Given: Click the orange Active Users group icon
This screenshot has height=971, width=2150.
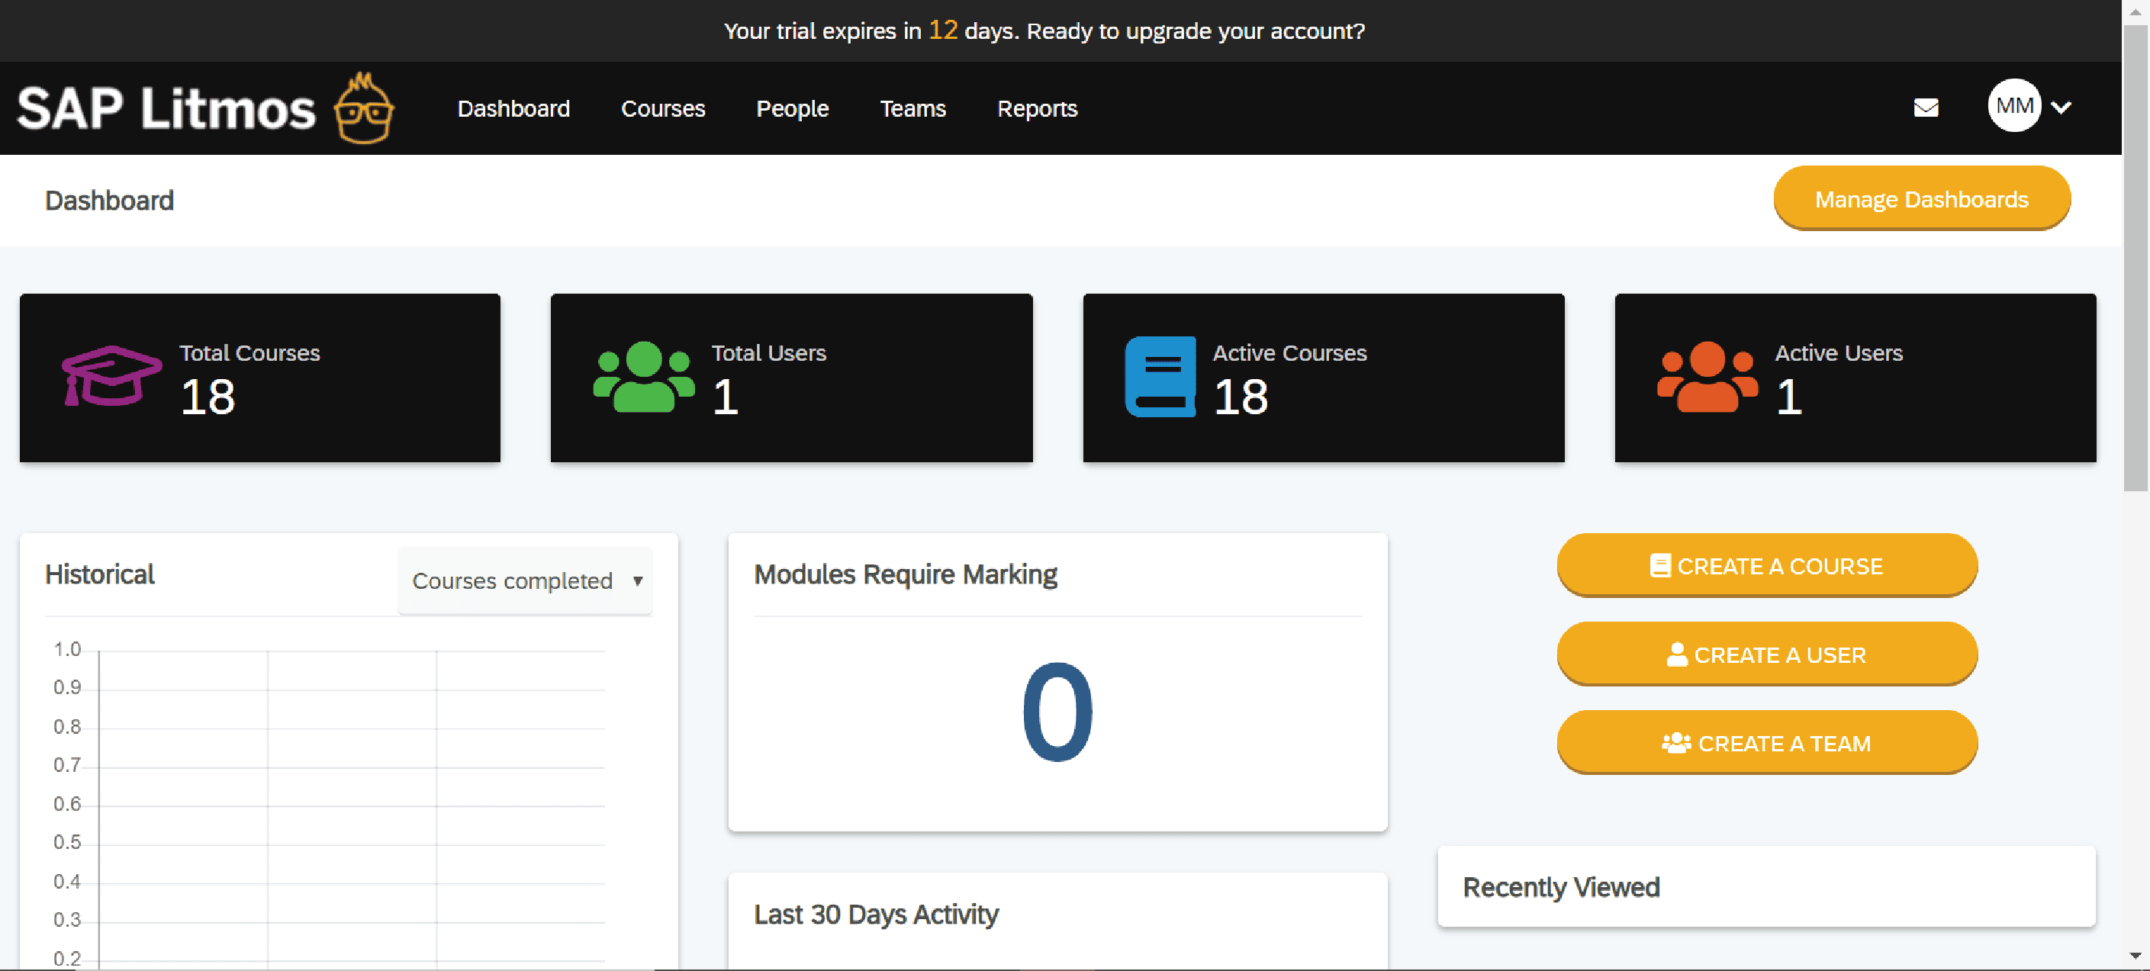Looking at the screenshot, I should (x=1707, y=377).
